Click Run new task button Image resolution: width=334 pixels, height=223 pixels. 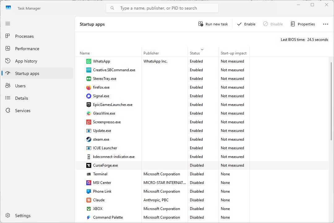(213, 24)
